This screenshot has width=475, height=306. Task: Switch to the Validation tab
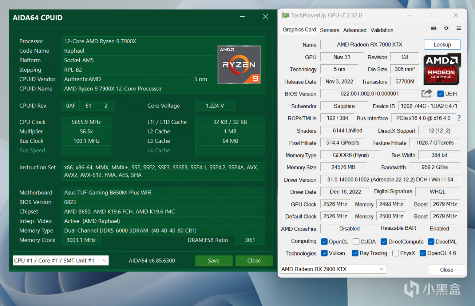(x=382, y=30)
